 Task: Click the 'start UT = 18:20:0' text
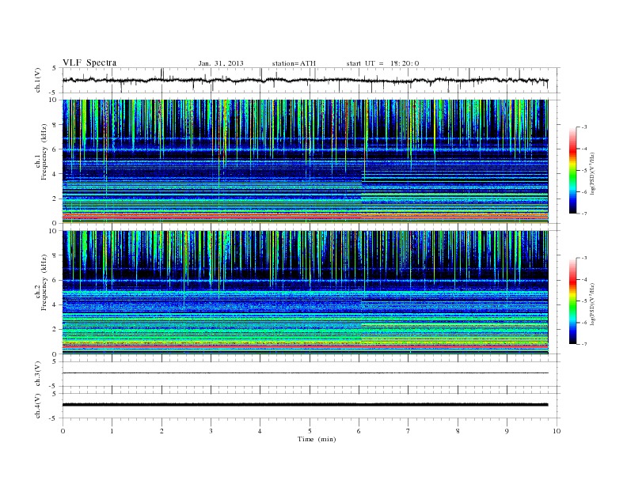click(382, 63)
